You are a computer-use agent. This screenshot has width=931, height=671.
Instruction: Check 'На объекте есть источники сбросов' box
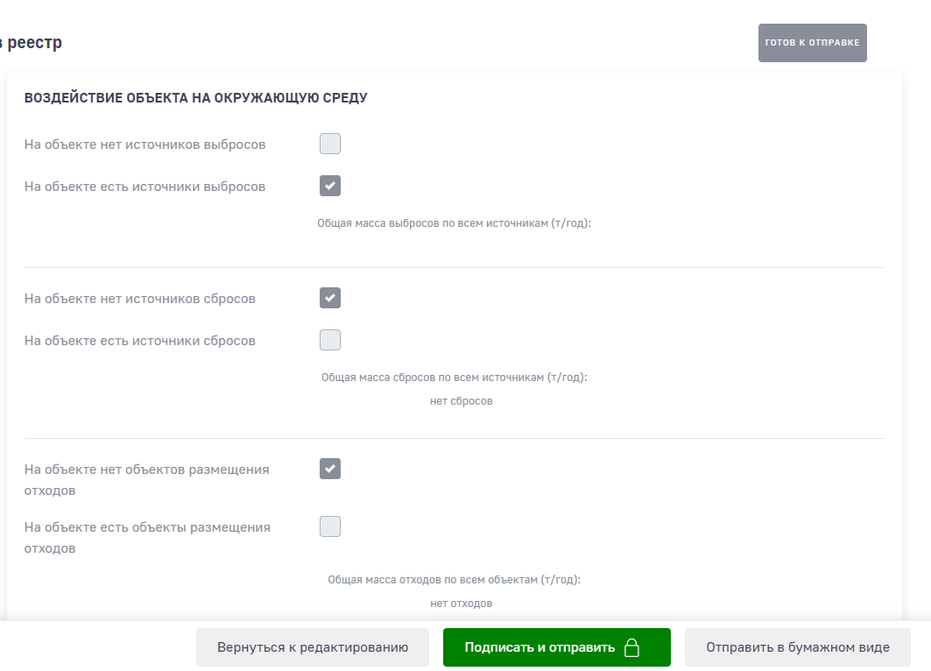330,340
